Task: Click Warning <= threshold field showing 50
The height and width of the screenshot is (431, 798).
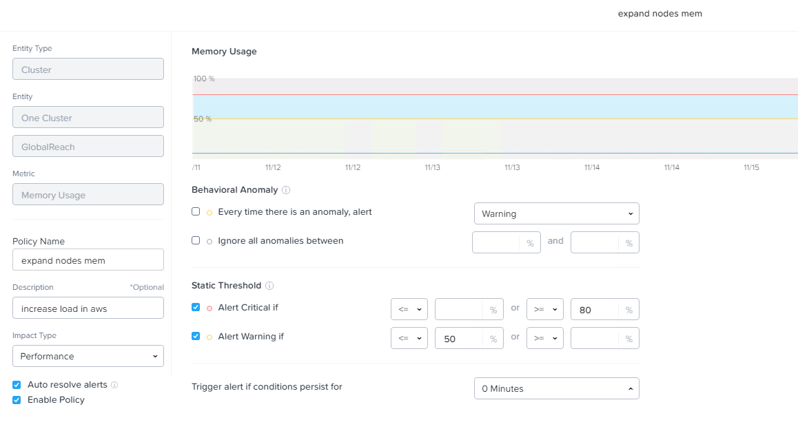Action: pos(469,338)
